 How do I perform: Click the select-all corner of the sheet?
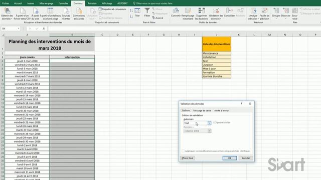[x=3, y=34]
